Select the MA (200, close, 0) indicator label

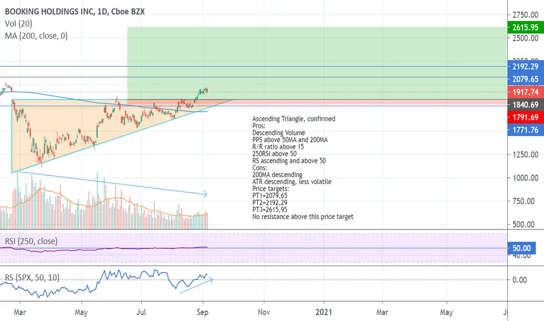tap(36, 36)
